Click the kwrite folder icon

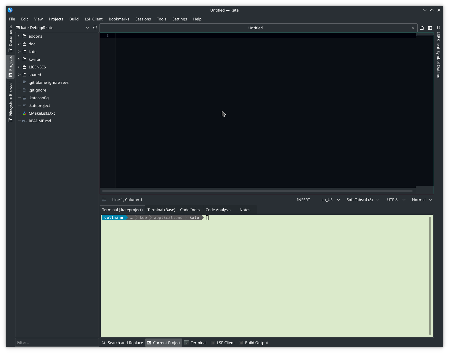tap(25, 59)
